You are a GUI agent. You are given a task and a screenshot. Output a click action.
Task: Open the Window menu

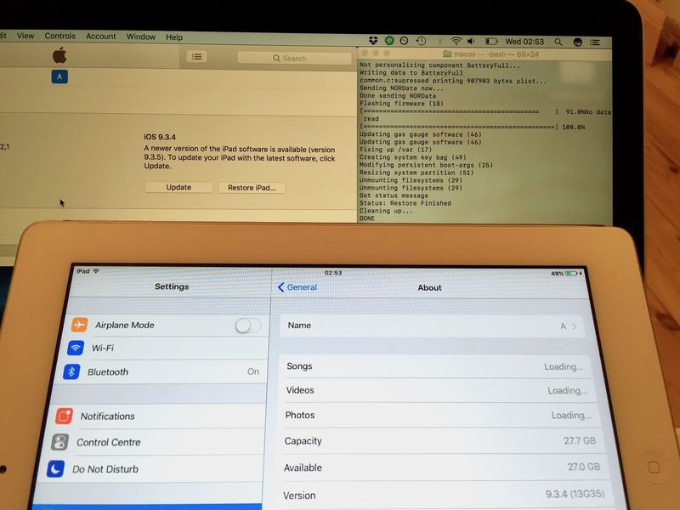pyautogui.click(x=140, y=37)
